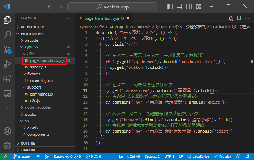
Task: Expand the assets folder
Action: pyautogui.click(x=45, y=128)
